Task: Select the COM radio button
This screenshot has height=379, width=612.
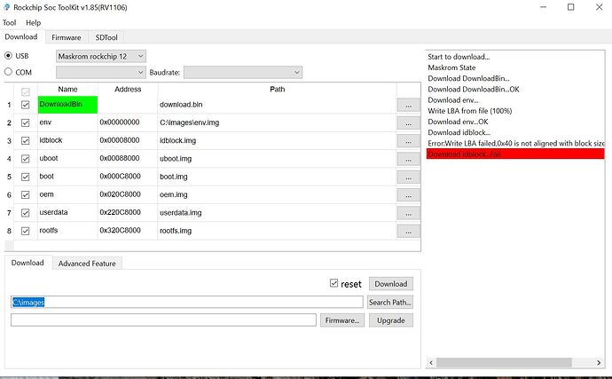Action: click(x=10, y=72)
